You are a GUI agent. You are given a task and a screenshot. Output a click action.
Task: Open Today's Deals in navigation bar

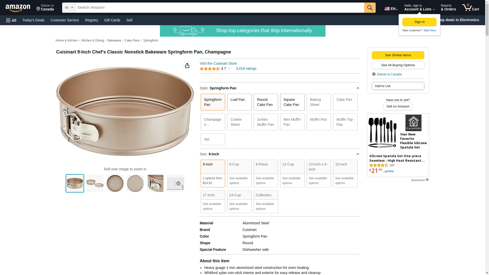coord(33,20)
